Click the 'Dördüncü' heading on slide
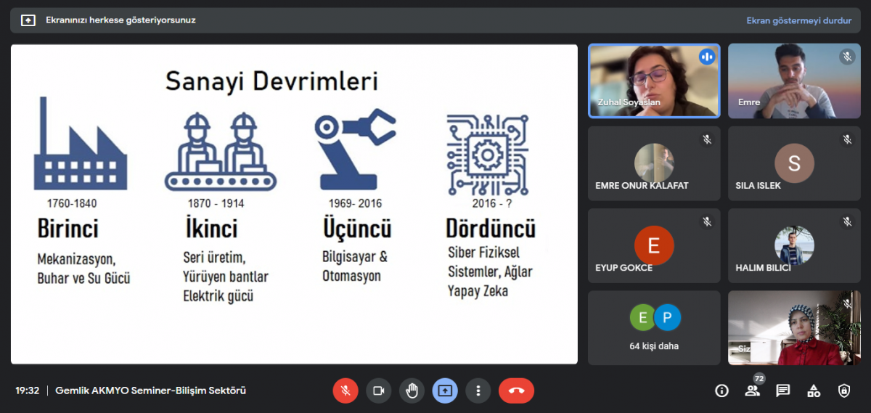 pyautogui.click(x=491, y=227)
